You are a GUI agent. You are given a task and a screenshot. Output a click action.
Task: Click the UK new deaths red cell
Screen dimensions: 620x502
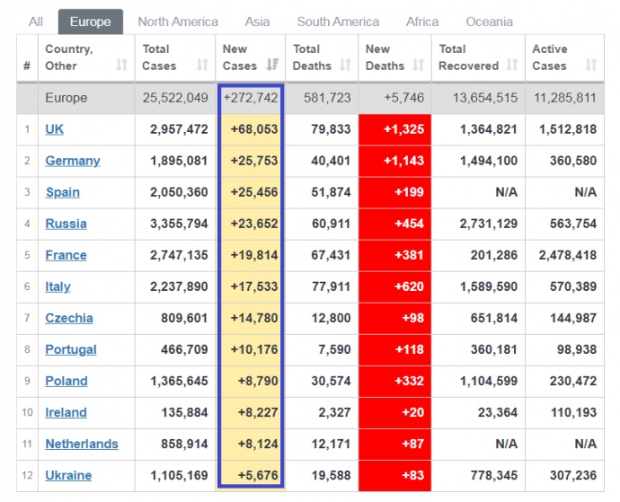point(394,129)
